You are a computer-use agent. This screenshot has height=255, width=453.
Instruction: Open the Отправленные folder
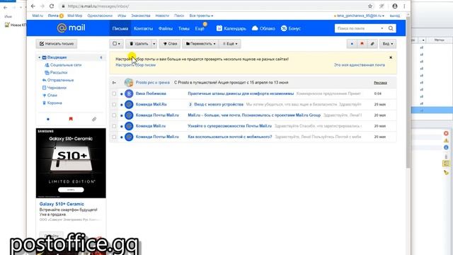coord(60,80)
